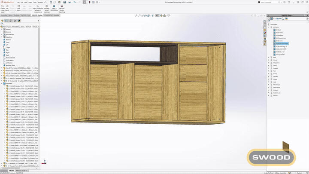Select 06-Front Wood Edge library item
Image resolution: width=309 pixels, height=174 pixels.
point(281,43)
